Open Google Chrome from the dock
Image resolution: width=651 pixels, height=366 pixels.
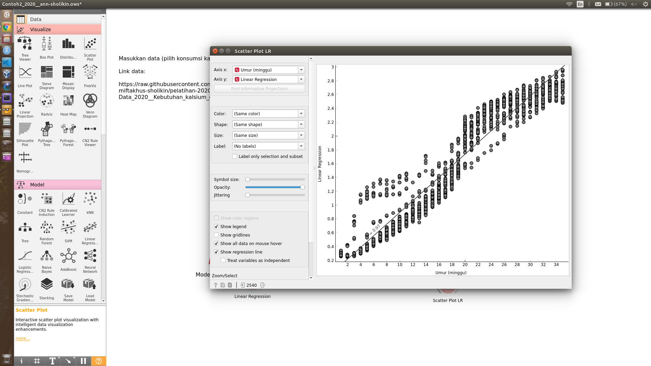coord(6,27)
